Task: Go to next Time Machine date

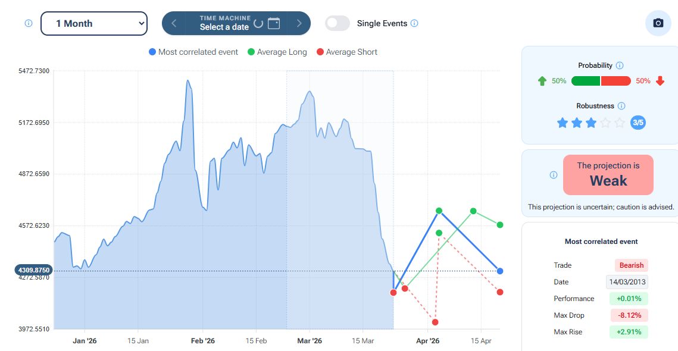Action: click(x=299, y=23)
